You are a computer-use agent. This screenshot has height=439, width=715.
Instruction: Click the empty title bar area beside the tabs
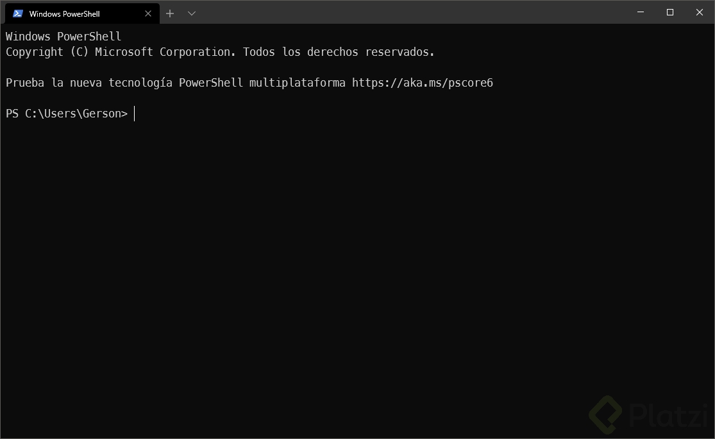point(410,12)
